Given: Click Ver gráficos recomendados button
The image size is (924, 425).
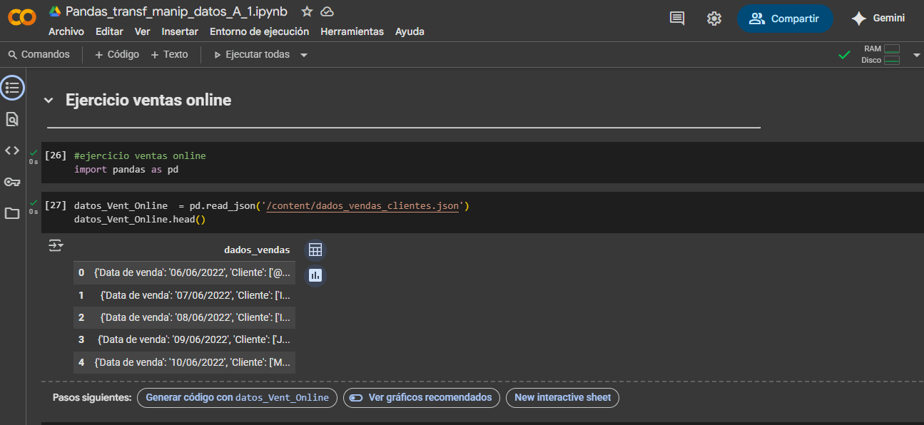Looking at the screenshot, I should (x=423, y=397).
